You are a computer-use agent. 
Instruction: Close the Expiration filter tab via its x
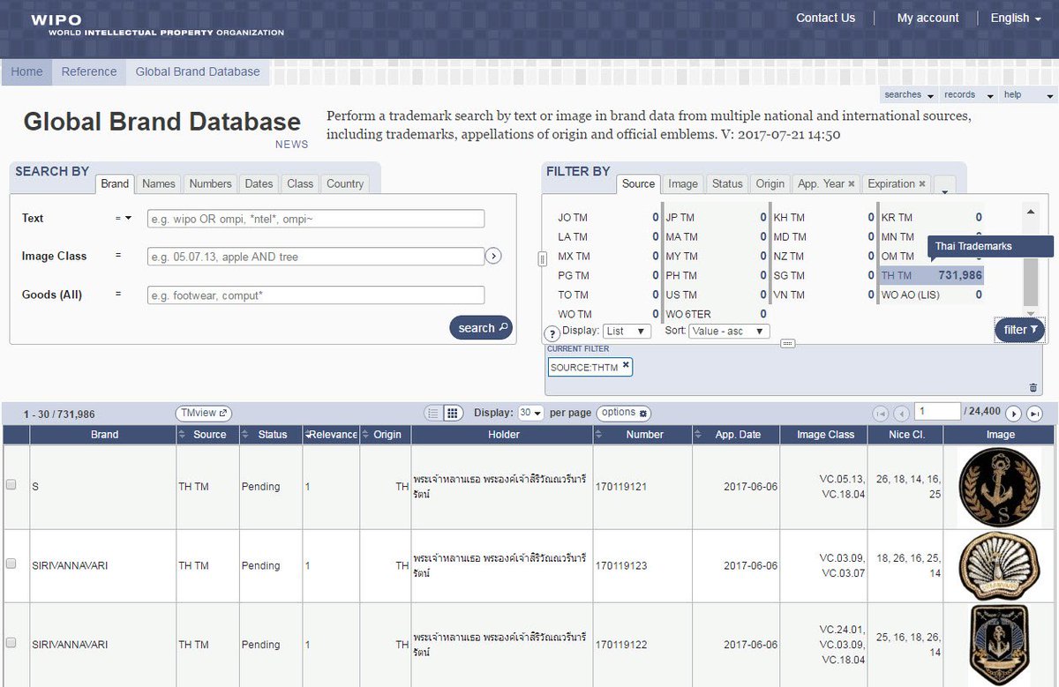point(922,183)
